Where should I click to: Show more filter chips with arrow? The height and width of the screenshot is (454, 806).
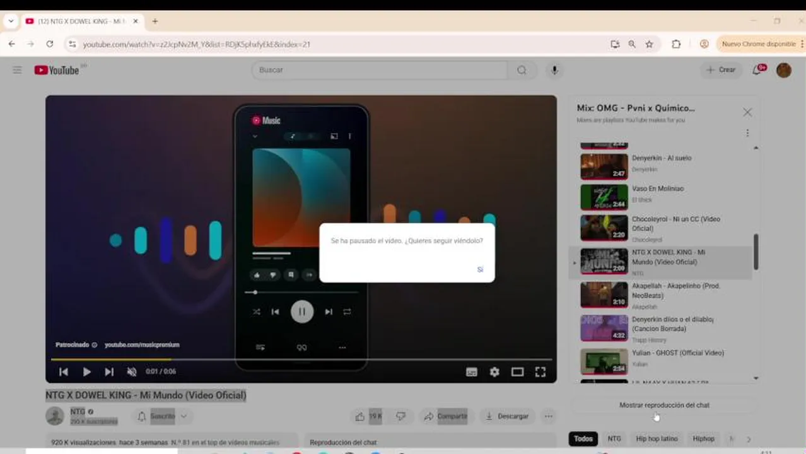pyautogui.click(x=749, y=439)
